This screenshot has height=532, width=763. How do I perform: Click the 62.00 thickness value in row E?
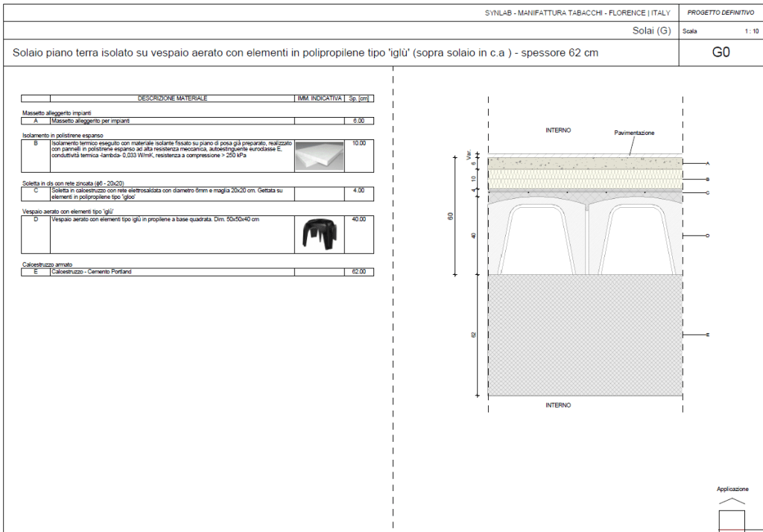tap(358, 272)
